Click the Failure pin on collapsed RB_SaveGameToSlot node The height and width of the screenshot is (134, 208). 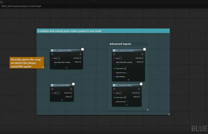tap(71, 97)
